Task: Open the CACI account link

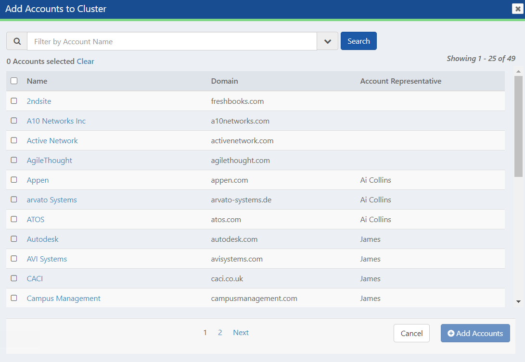Action: tap(35, 279)
